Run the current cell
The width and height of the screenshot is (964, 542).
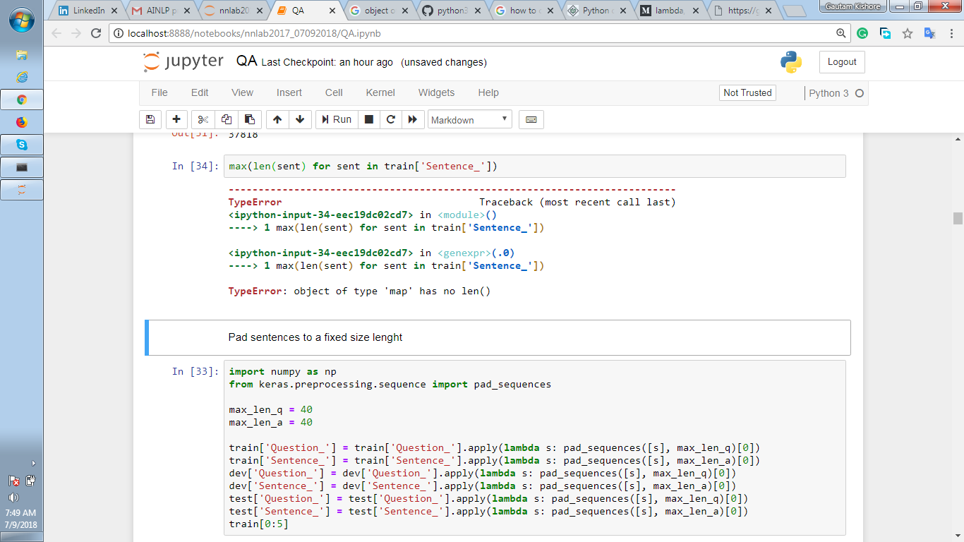pos(337,119)
